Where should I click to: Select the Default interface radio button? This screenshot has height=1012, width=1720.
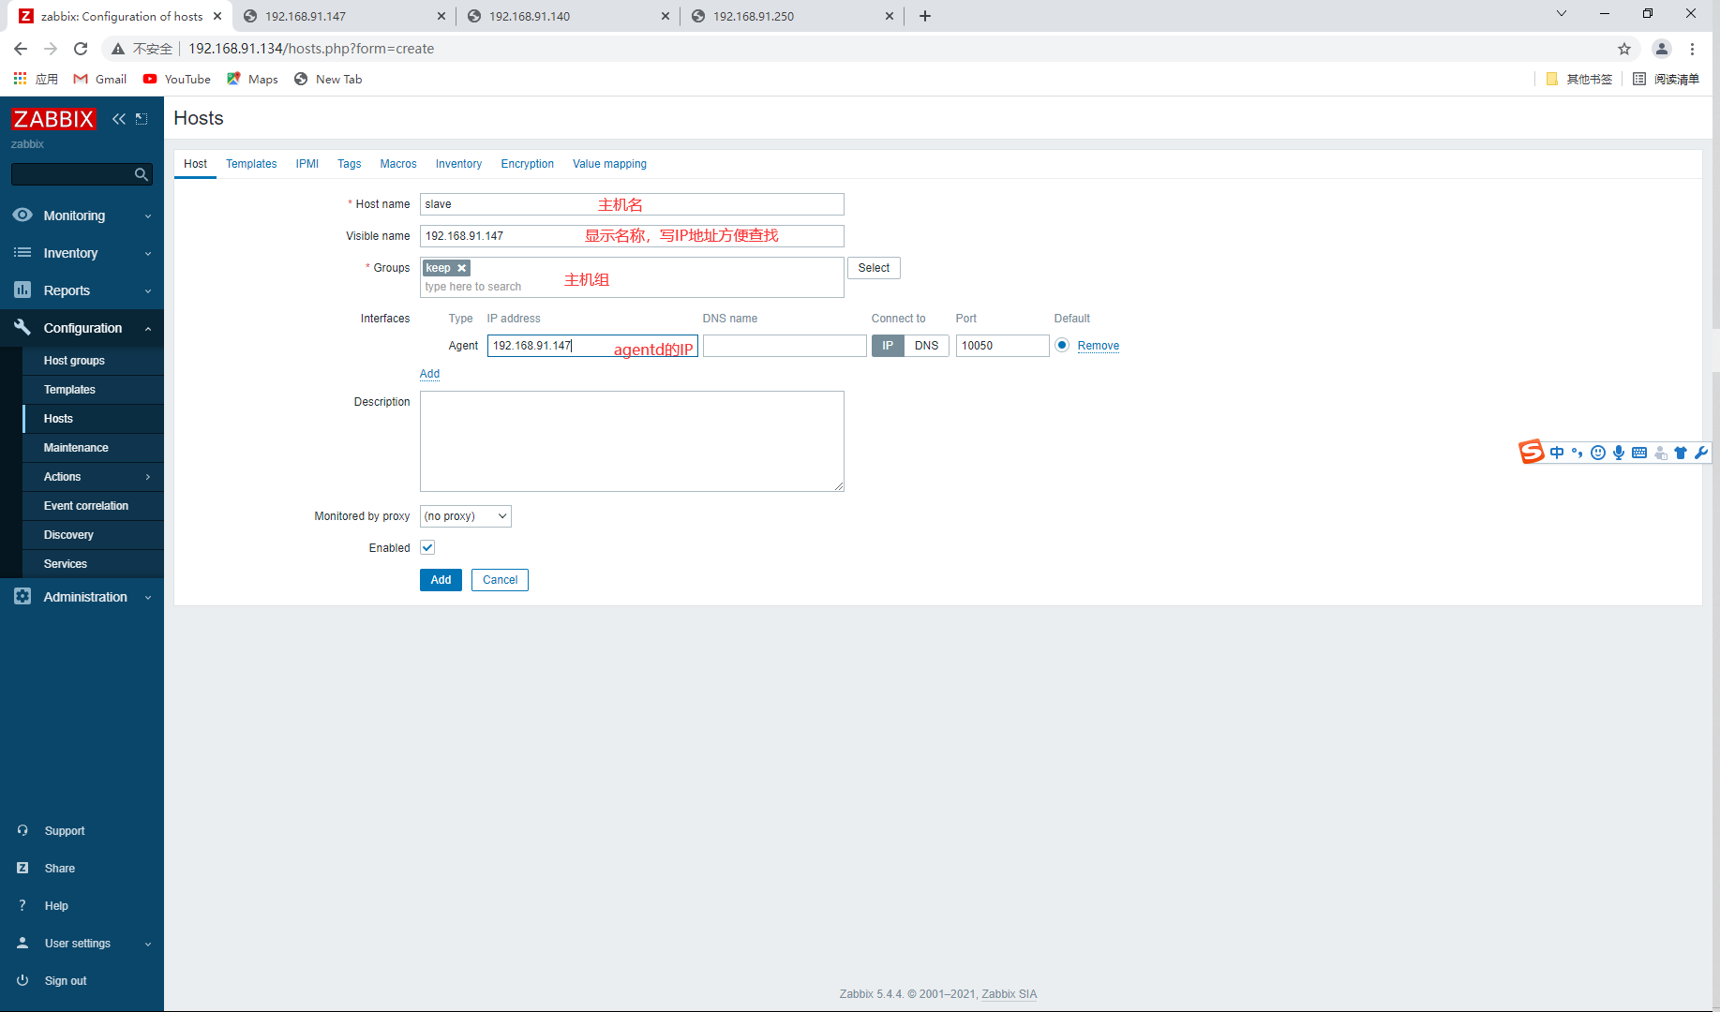coord(1062,345)
